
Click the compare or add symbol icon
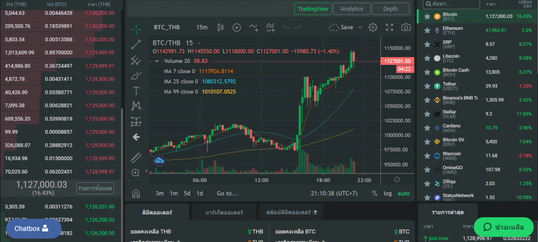tap(237, 27)
